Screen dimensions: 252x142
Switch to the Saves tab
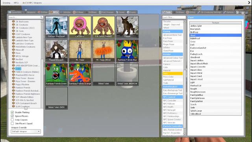pyautogui.click(x=120, y=12)
